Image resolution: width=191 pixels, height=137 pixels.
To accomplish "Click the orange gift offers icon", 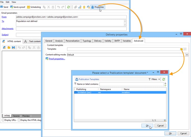I will [84, 7].
